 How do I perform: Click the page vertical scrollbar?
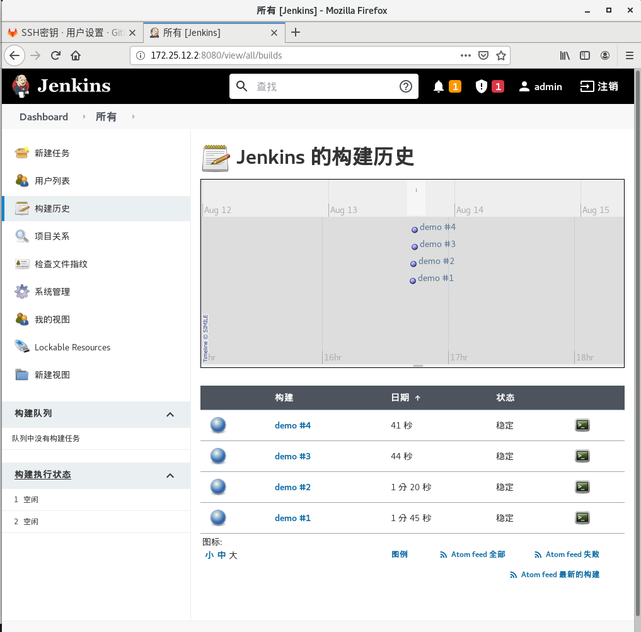point(637,343)
